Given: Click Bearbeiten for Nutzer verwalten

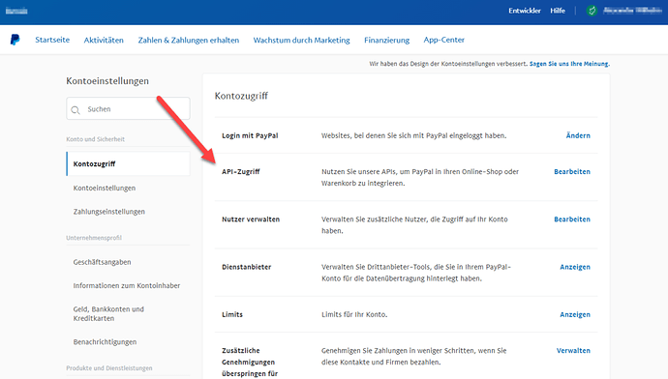Looking at the screenshot, I should [572, 219].
